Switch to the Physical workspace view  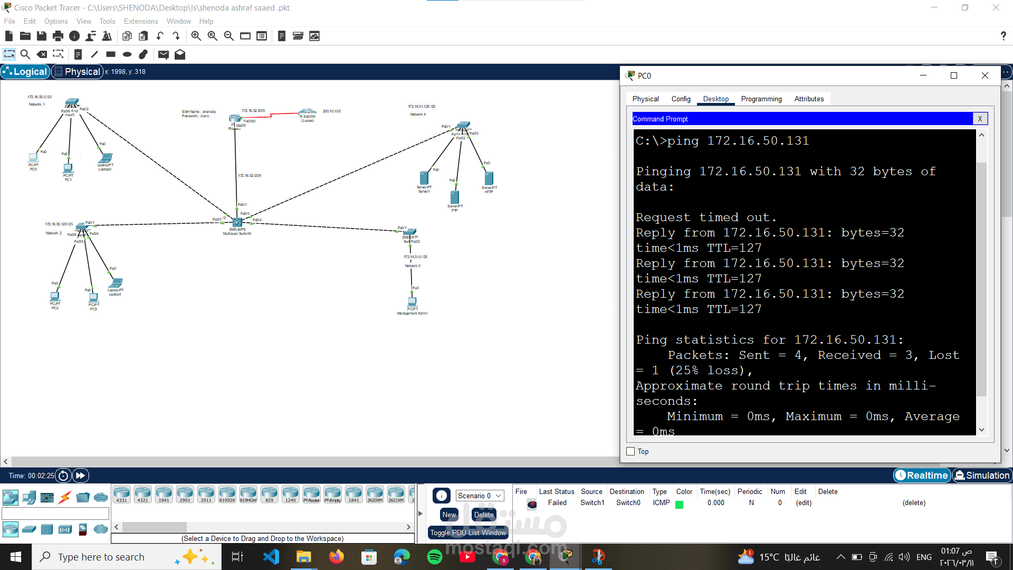click(x=77, y=71)
